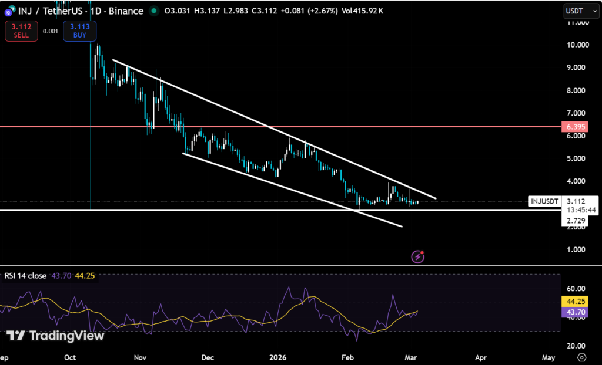Click the TradingView logo
The image size is (602, 365).
[x=56, y=336]
